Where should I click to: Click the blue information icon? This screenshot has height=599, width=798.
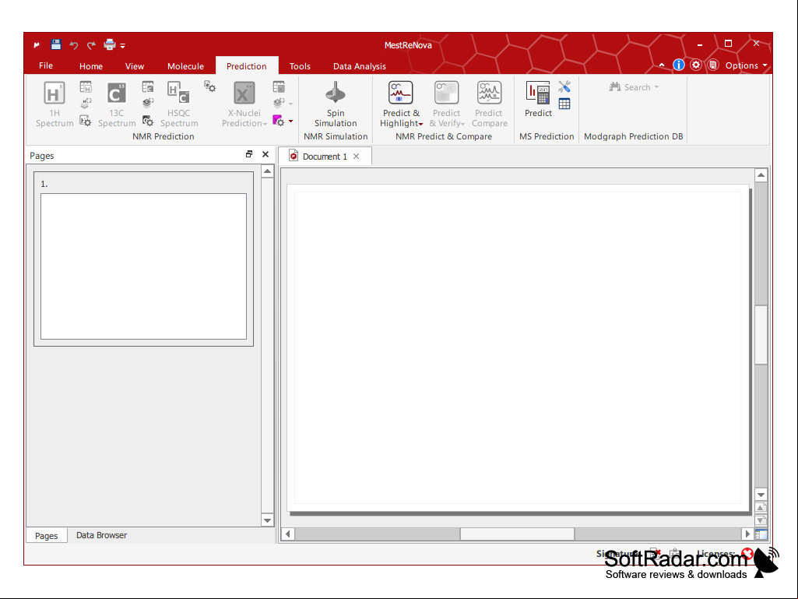[678, 65]
